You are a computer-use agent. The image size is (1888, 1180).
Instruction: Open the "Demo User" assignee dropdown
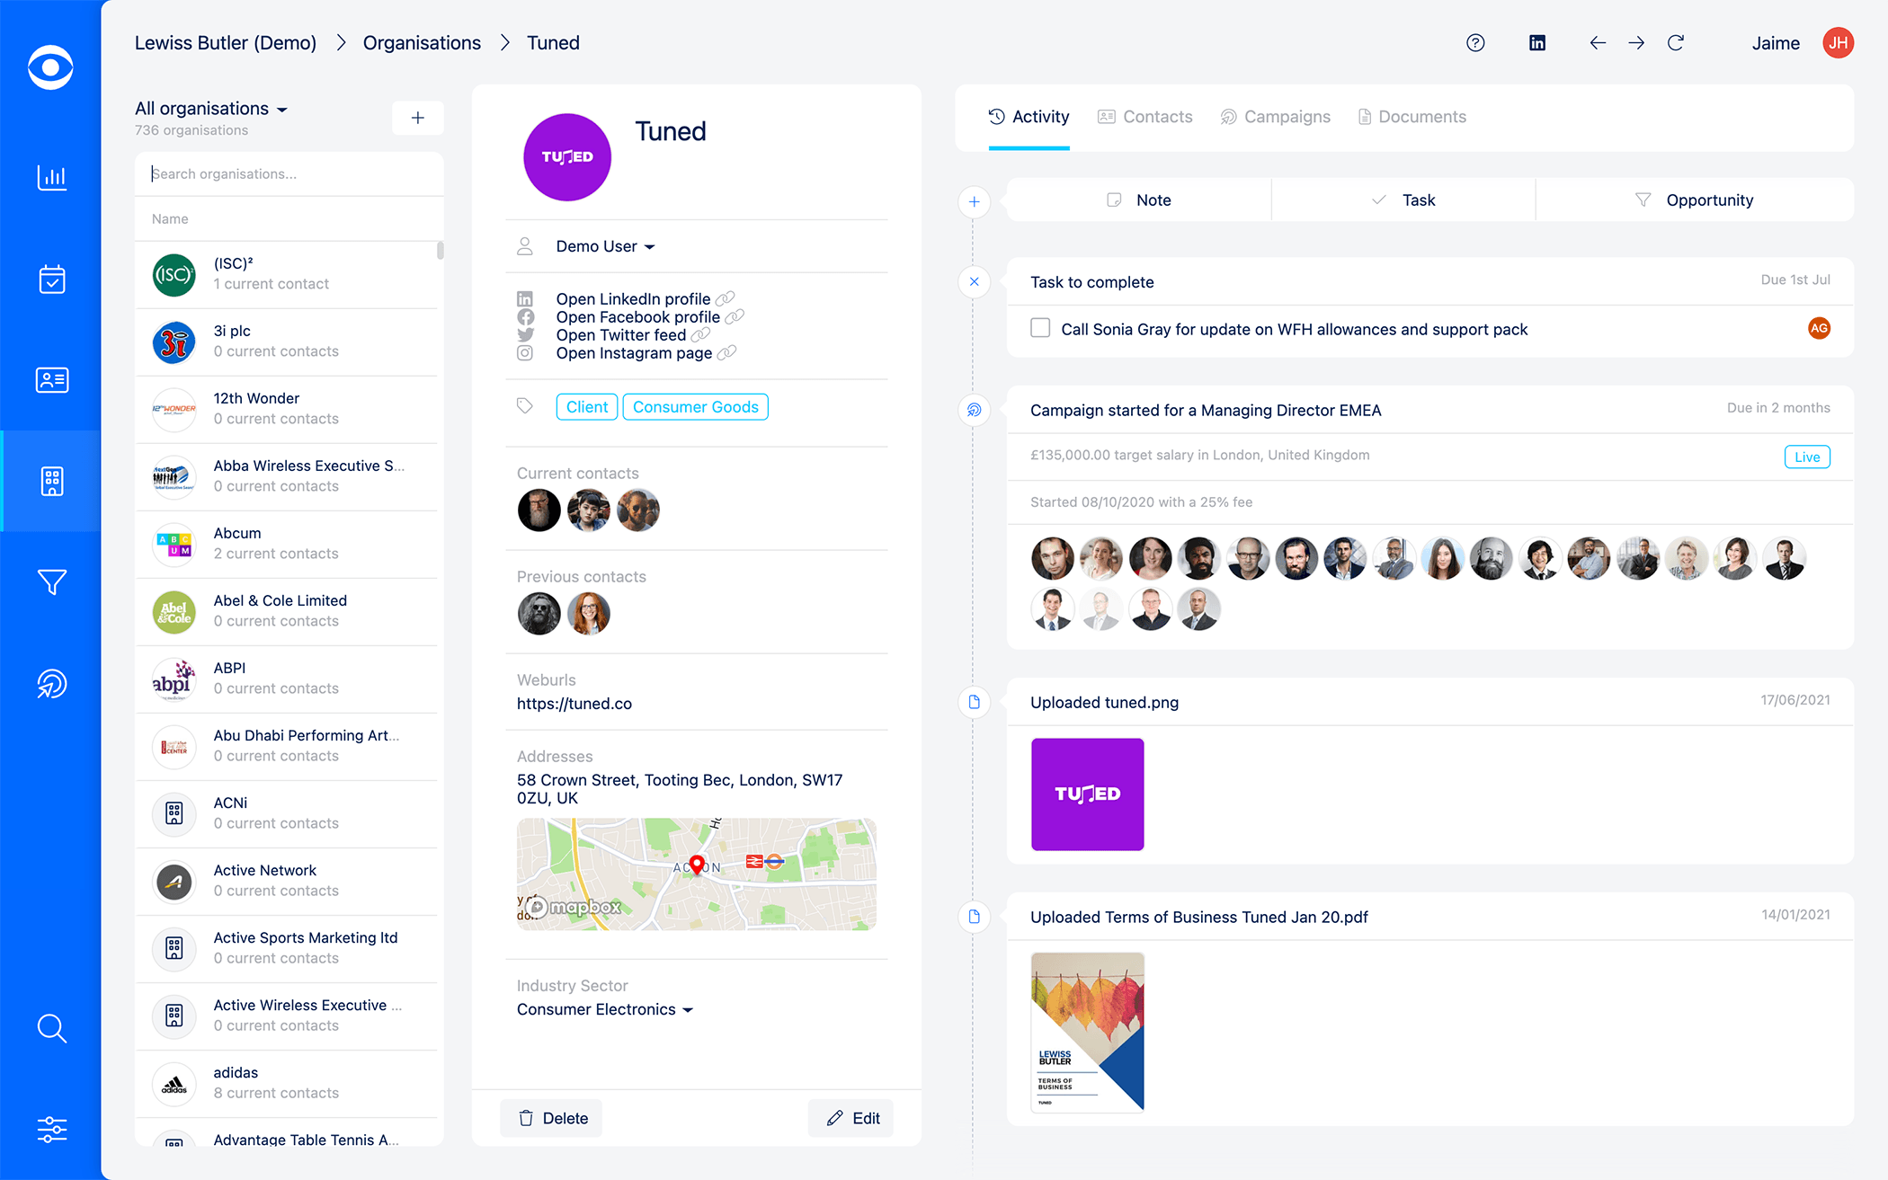coord(604,245)
